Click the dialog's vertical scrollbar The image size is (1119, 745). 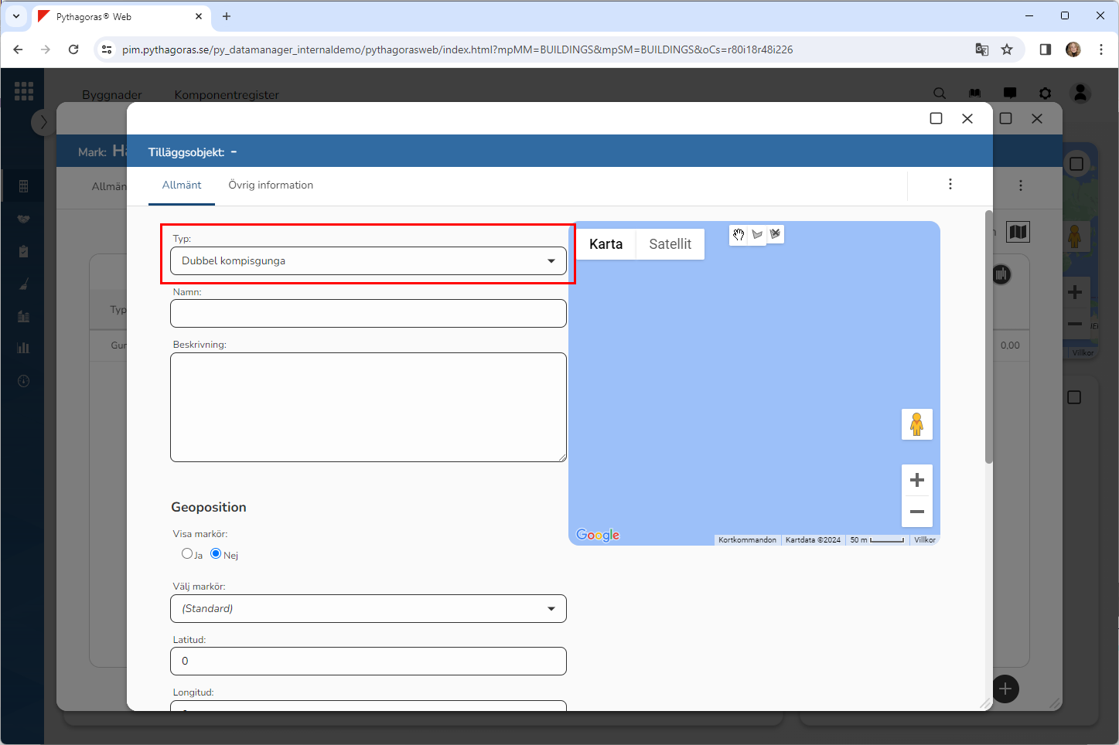[x=988, y=337]
